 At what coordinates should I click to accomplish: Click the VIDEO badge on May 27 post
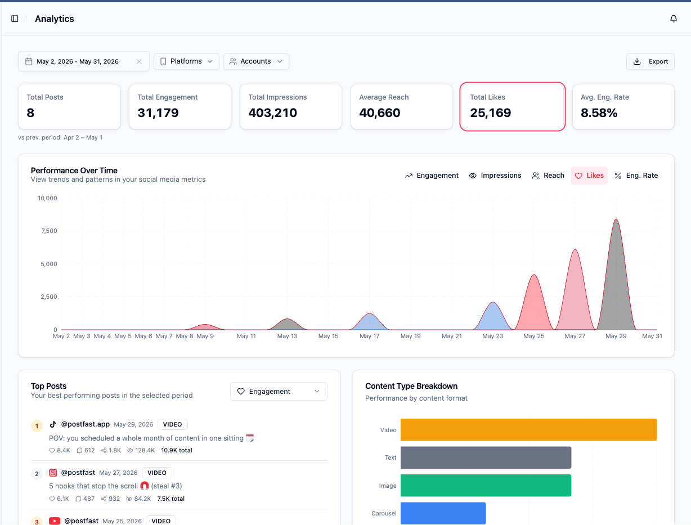[157, 473]
